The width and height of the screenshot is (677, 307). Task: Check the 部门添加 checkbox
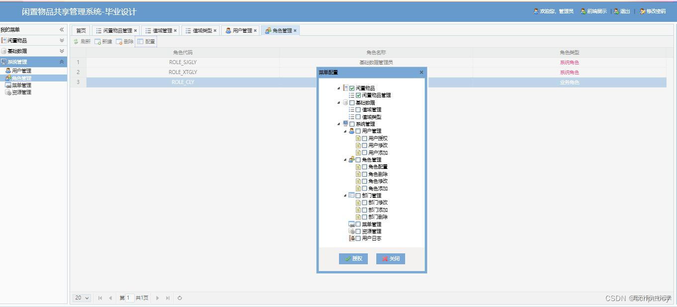pos(364,210)
